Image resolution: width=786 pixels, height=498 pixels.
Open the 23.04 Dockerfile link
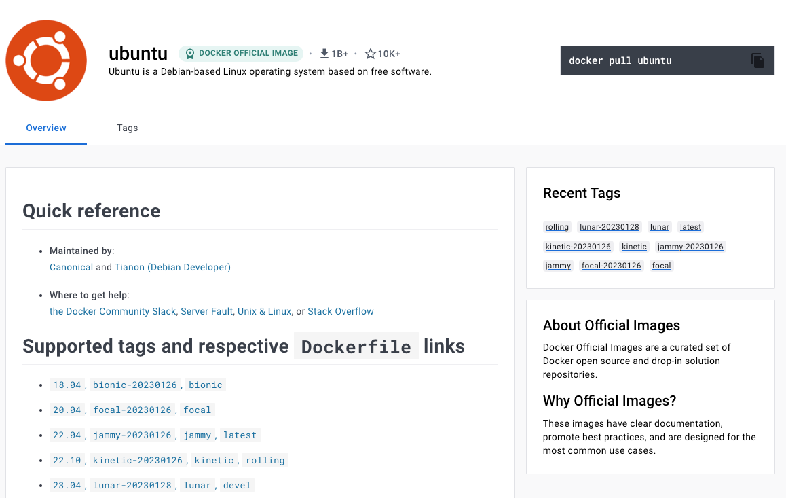(x=67, y=486)
